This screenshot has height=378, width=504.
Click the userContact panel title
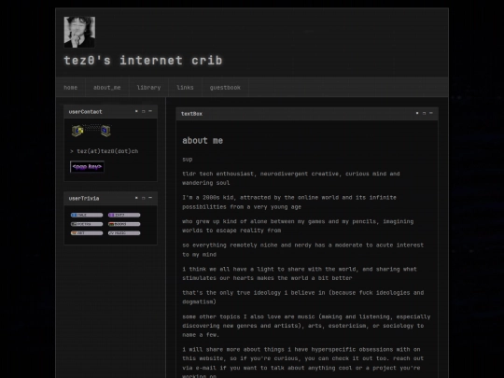tap(85, 112)
